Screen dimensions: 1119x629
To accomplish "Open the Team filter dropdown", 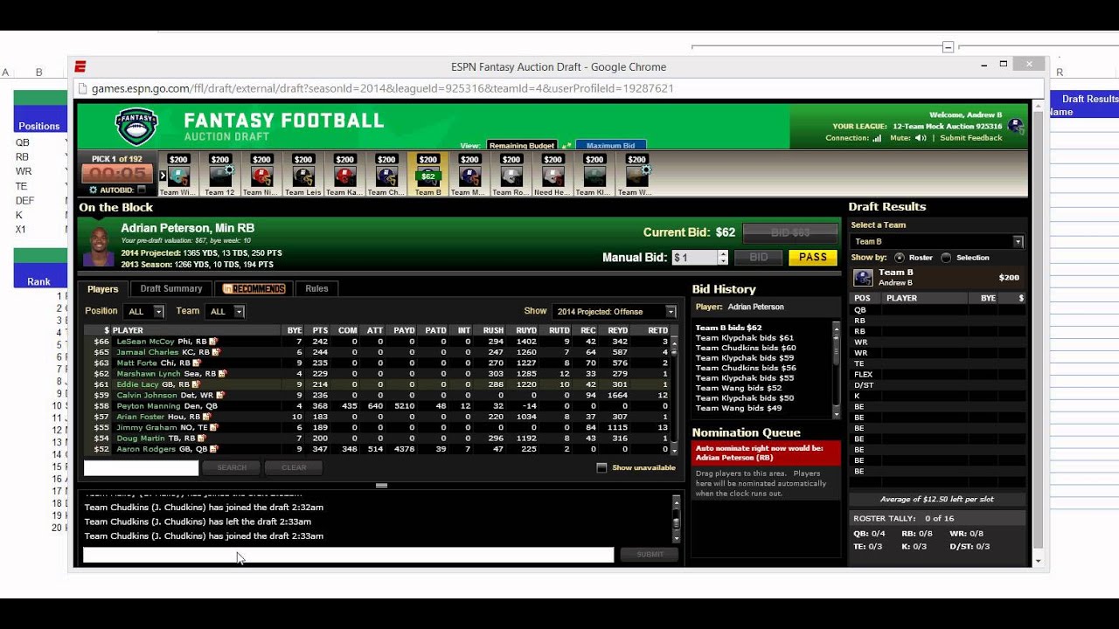I will pyautogui.click(x=225, y=311).
